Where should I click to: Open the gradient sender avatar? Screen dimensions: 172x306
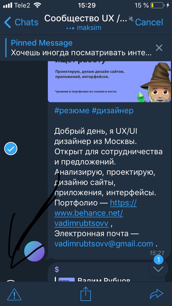(34, 251)
